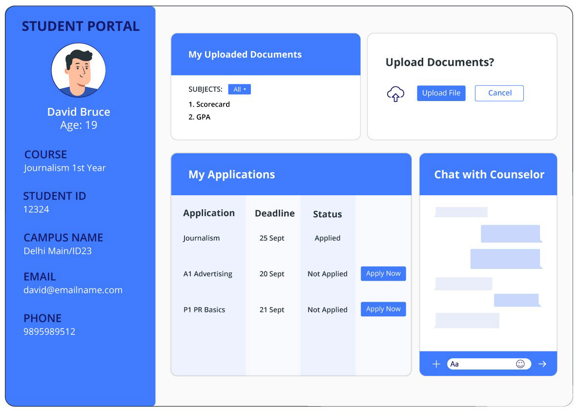Click the Upload File button
The height and width of the screenshot is (412, 577).
pos(441,93)
